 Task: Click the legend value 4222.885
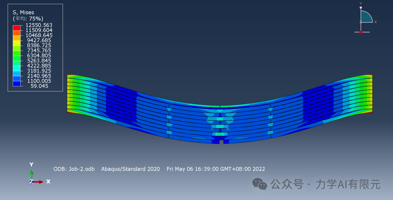[39, 66]
